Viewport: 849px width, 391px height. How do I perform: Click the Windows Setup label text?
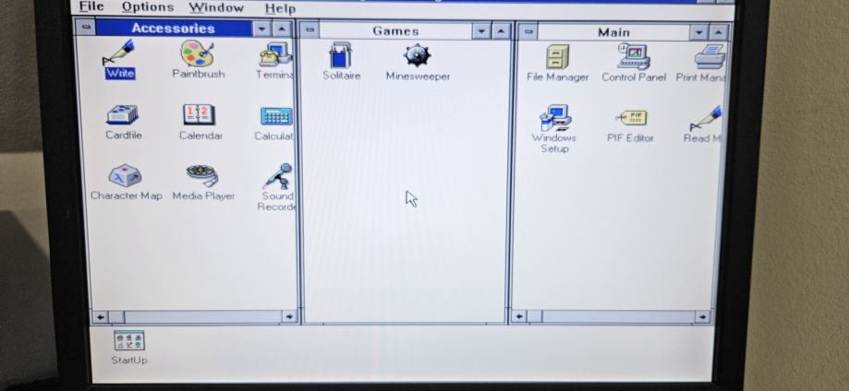coord(554,143)
